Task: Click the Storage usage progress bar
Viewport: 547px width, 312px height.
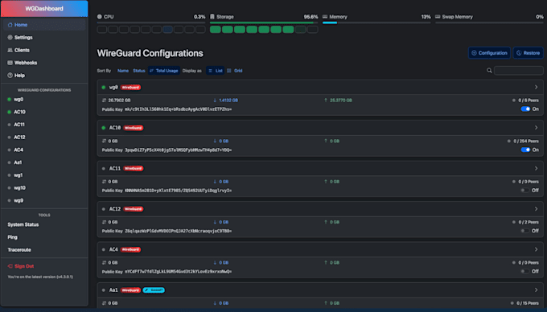Action: [264, 23]
